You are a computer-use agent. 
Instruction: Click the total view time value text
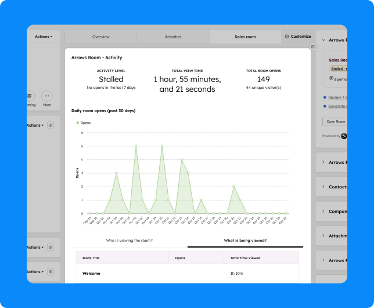pyautogui.click(x=187, y=84)
